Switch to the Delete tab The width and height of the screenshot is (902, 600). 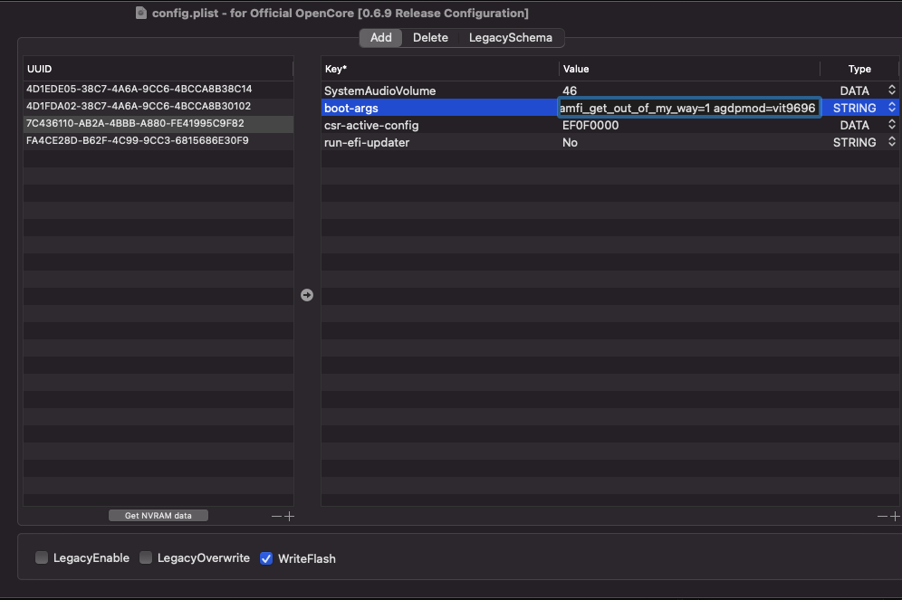[430, 37]
